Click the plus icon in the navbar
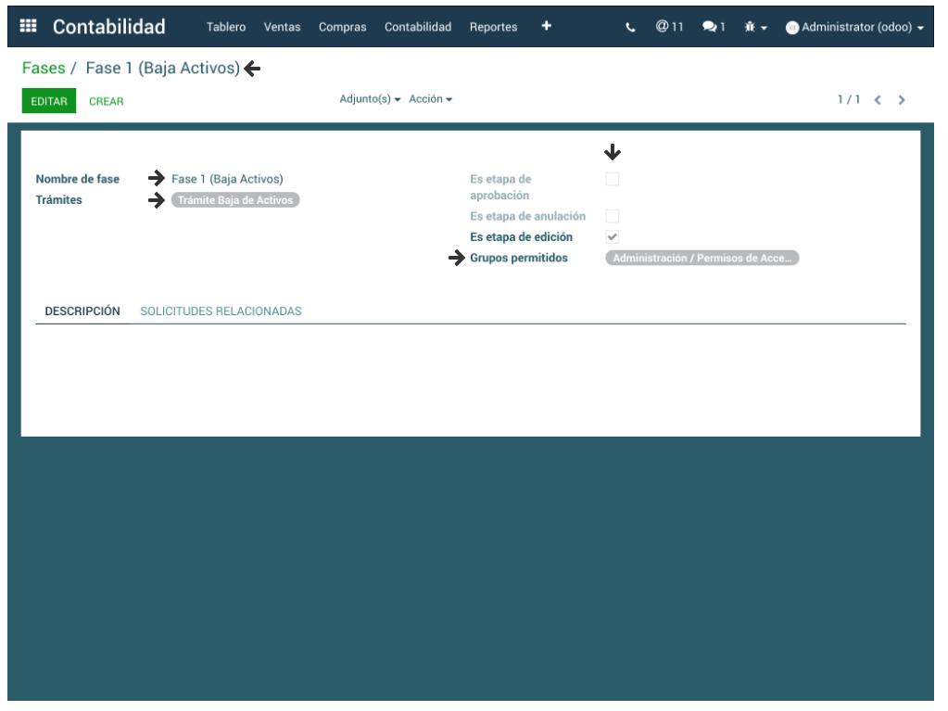This screenshot has height=711, width=948. (x=547, y=26)
